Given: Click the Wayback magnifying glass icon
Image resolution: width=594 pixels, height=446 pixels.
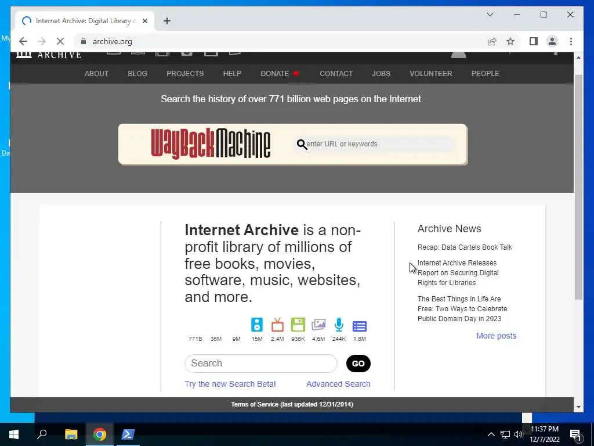Looking at the screenshot, I should [302, 145].
